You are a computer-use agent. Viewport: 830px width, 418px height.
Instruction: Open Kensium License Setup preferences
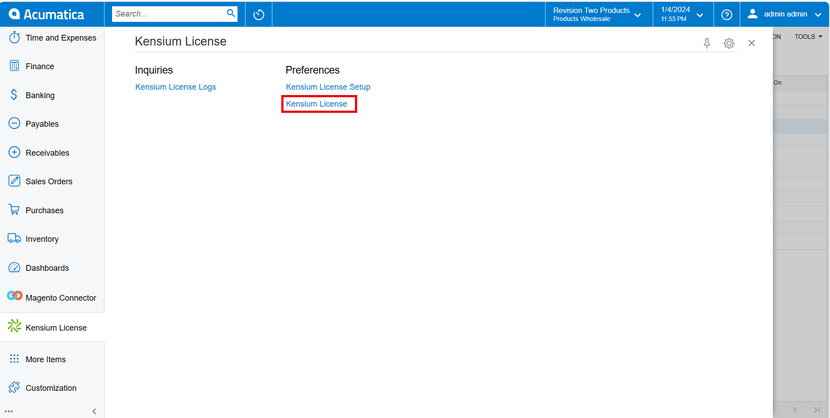328,87
